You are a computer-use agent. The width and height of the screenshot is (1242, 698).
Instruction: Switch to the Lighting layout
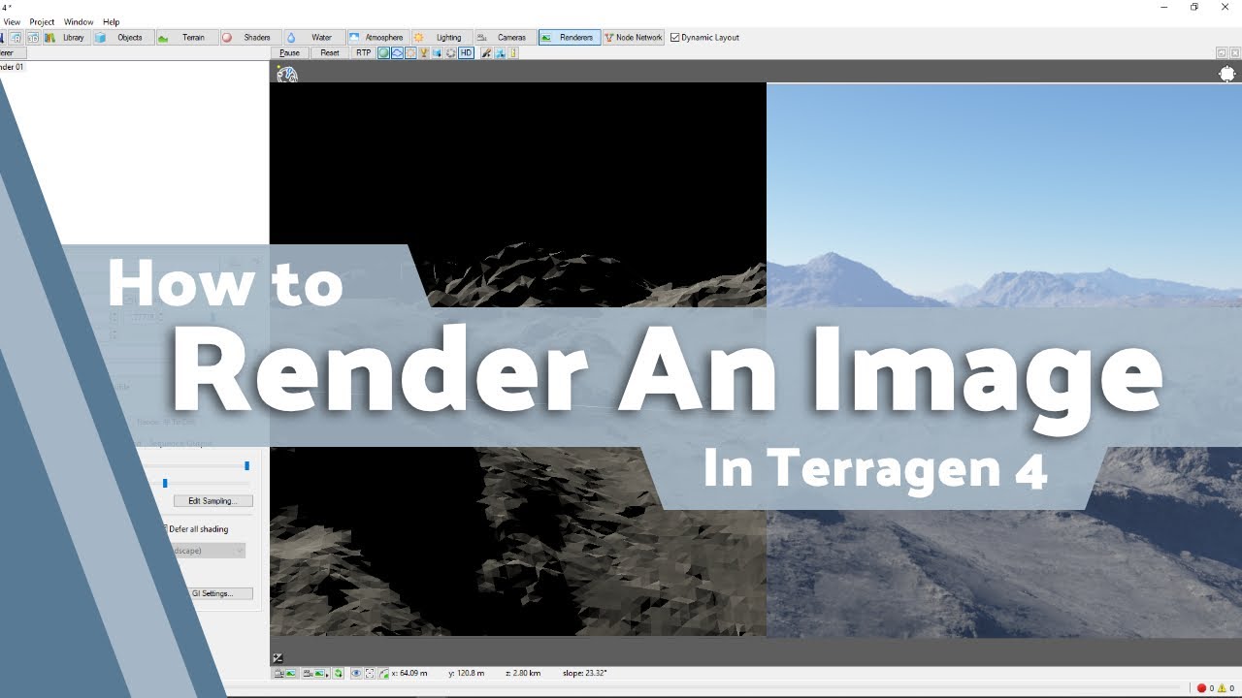coord(441,38)
